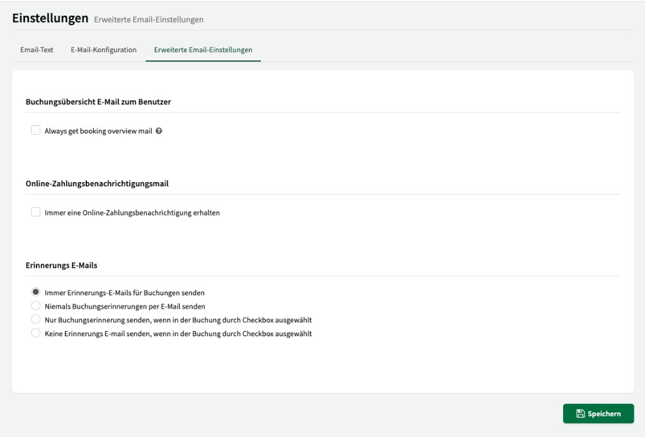Select 'Immer Erinnerungs-E-Mails für Buchungen senden'
The width and height of the screenshot is (645, 437).
pos(36,292)
